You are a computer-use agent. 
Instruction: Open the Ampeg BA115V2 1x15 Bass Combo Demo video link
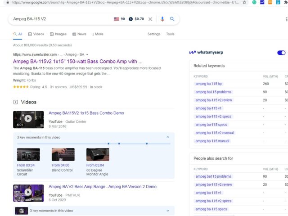click(86, 113)
